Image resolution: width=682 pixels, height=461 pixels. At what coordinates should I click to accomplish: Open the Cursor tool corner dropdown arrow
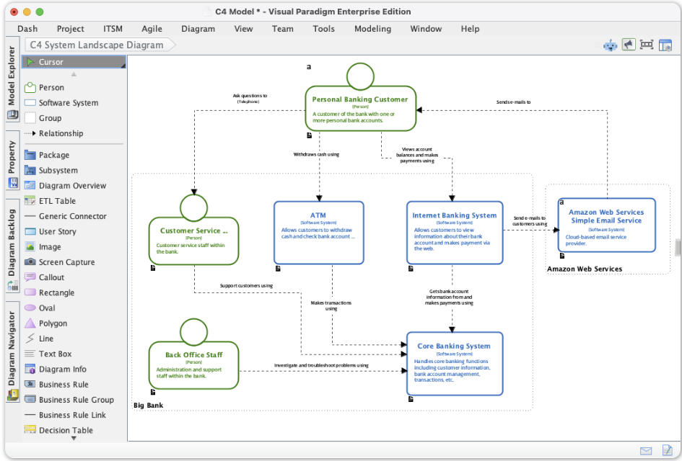pyautogui.click(x=123, y=66)
